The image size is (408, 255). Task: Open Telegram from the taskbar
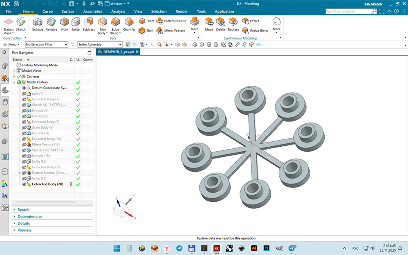pyautogui.click(x=179, y=248)
